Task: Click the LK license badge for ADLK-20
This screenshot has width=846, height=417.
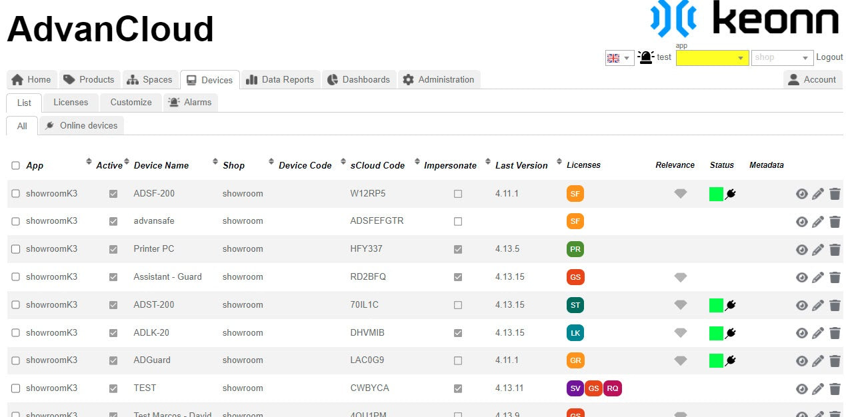Action: tap(575, 333)
